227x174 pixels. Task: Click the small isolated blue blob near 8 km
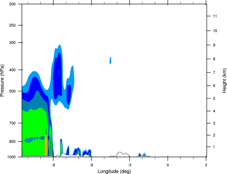[110, 60]
